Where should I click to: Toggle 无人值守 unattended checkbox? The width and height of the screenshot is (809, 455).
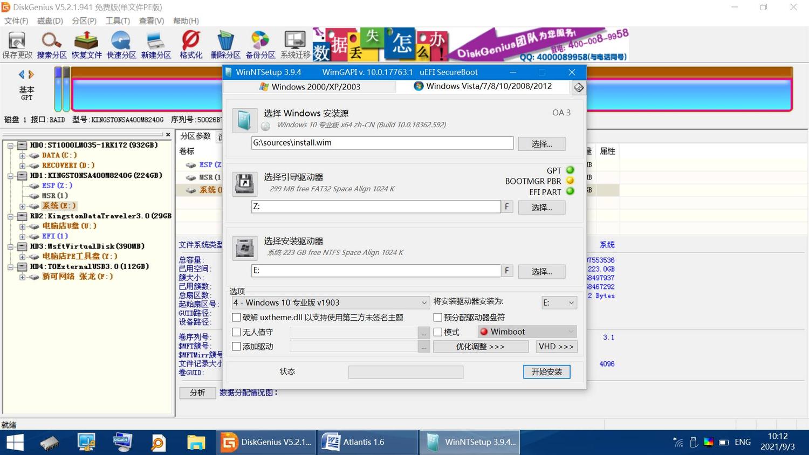pyautogui.click(x=236, y=332)
